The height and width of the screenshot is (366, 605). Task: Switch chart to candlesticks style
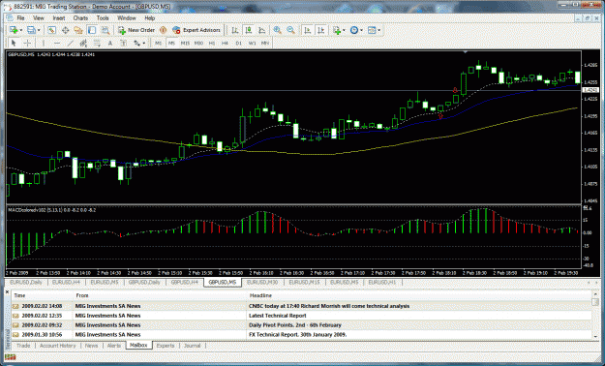pos(249,30)
